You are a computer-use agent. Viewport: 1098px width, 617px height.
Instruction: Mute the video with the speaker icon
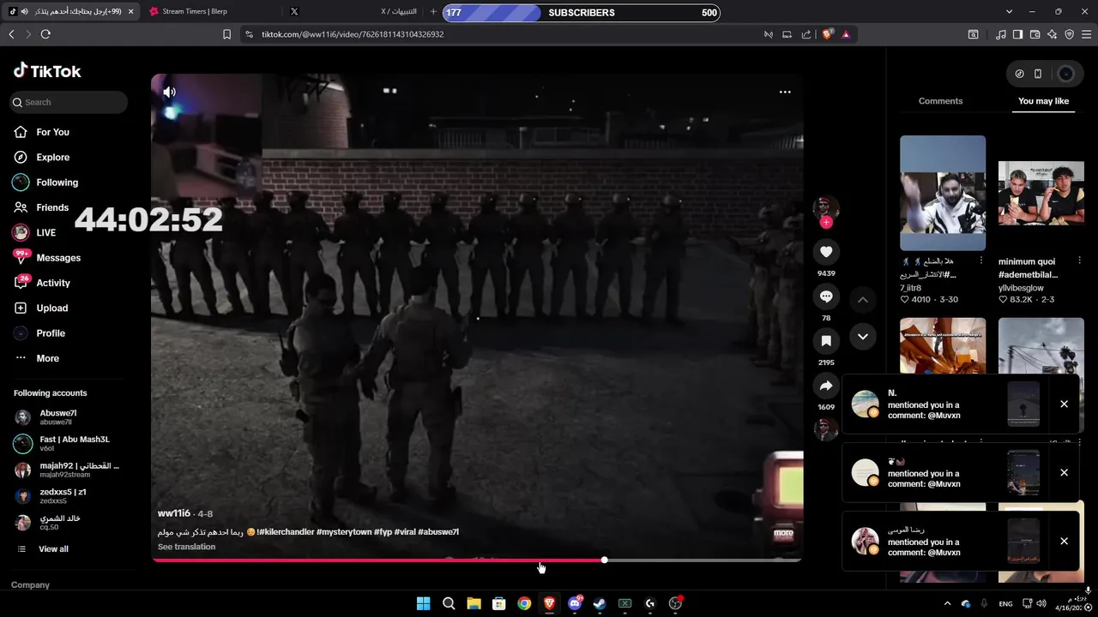click(x=170, y=92)
